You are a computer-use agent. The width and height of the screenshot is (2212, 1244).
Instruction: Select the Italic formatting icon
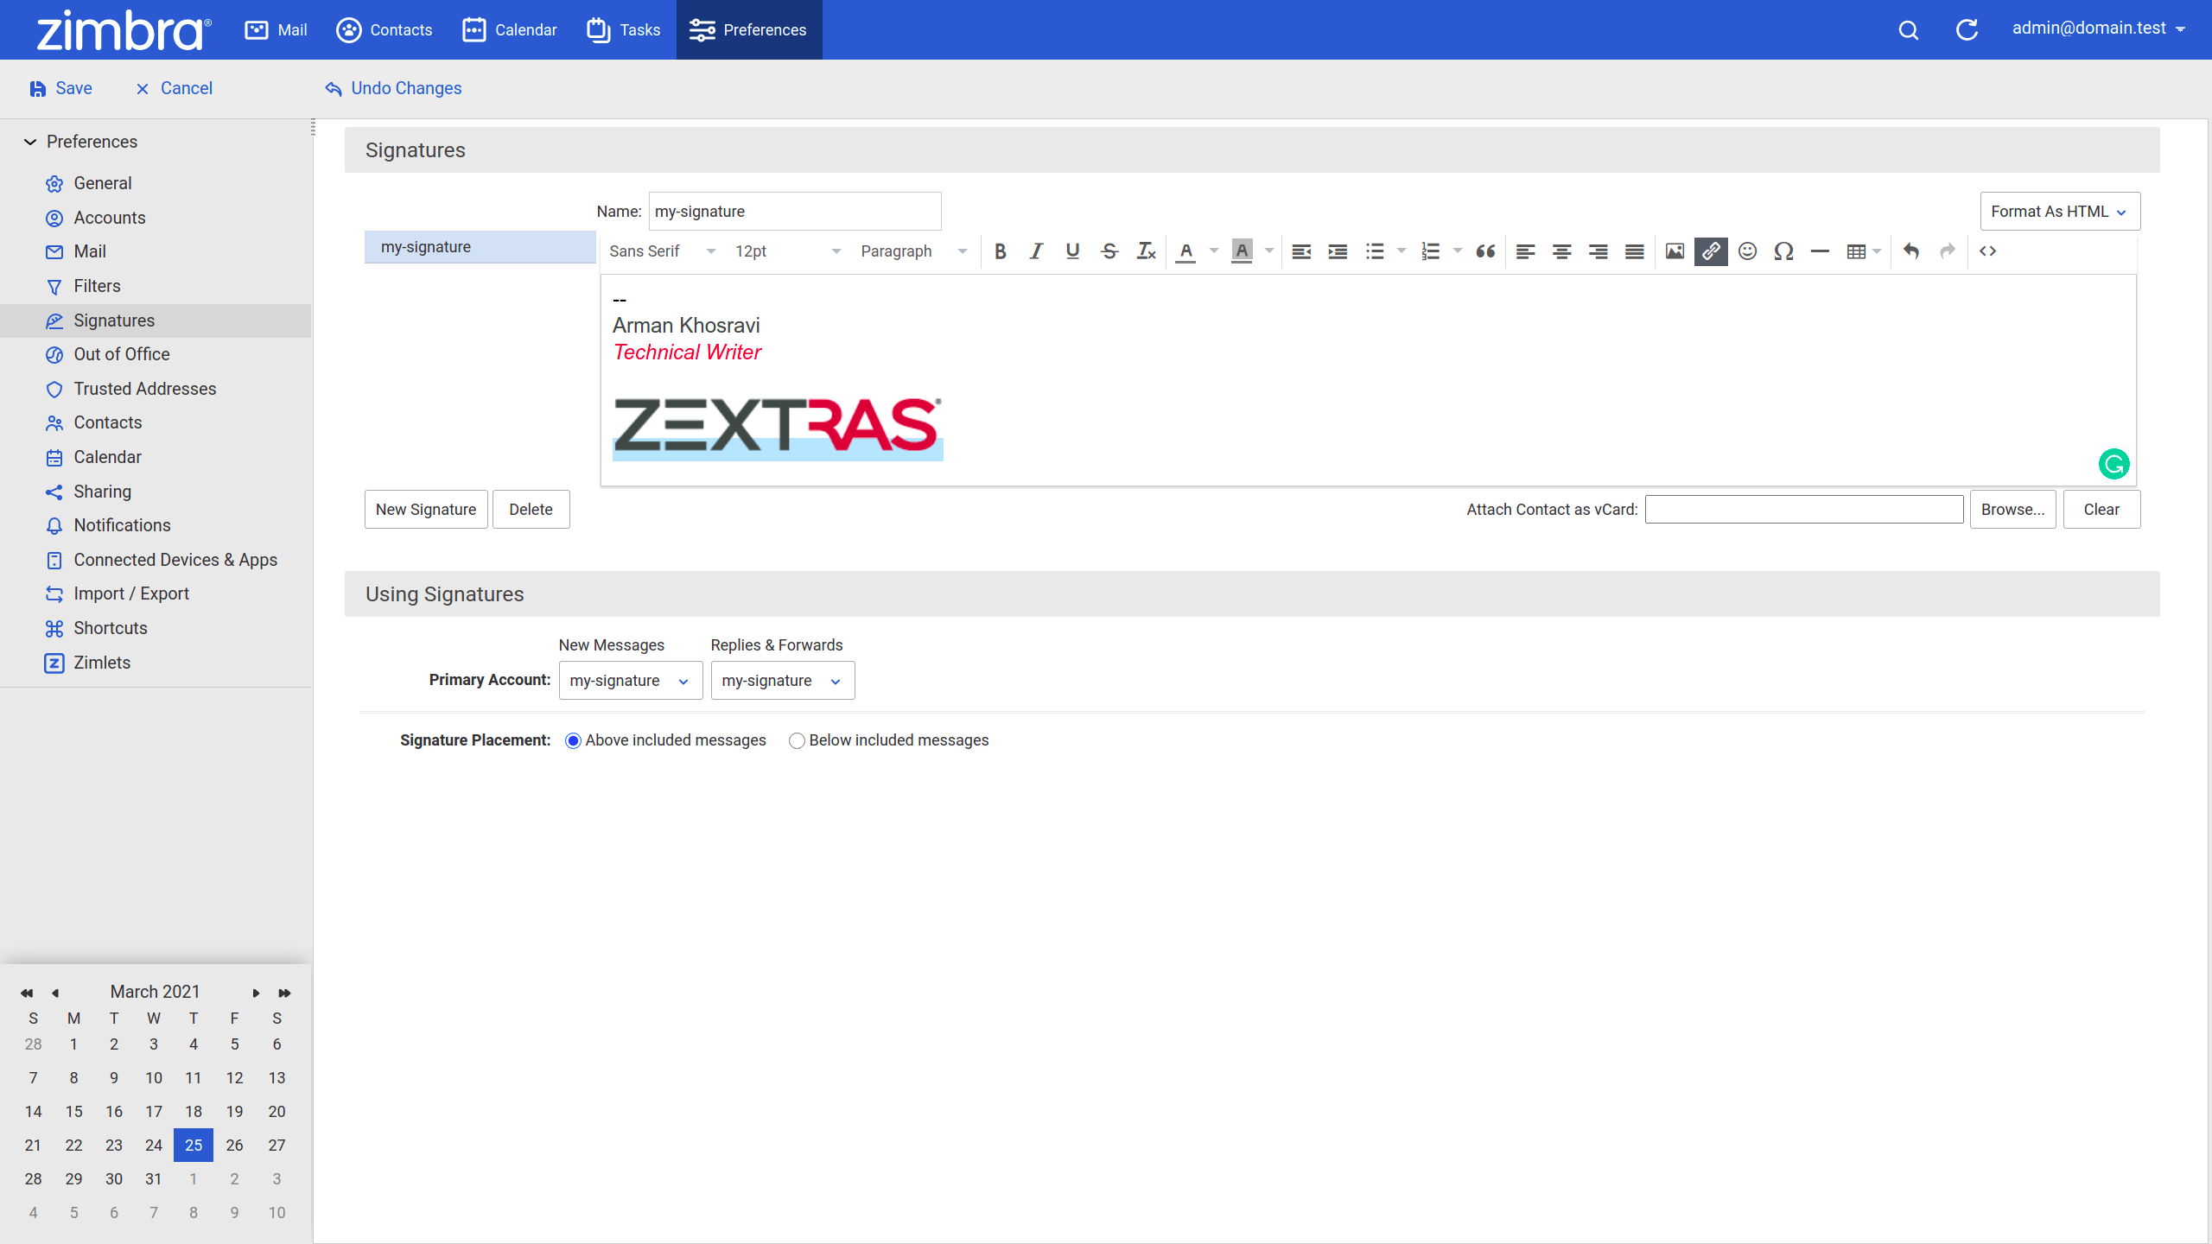[1034, 251]
